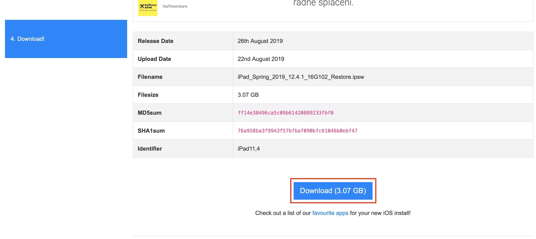Click the upload date "22nd August 2019"
Screen dimensions: 536x239
click(x=261, y=59)
